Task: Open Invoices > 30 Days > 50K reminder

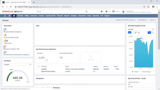Action: point(12,49)
